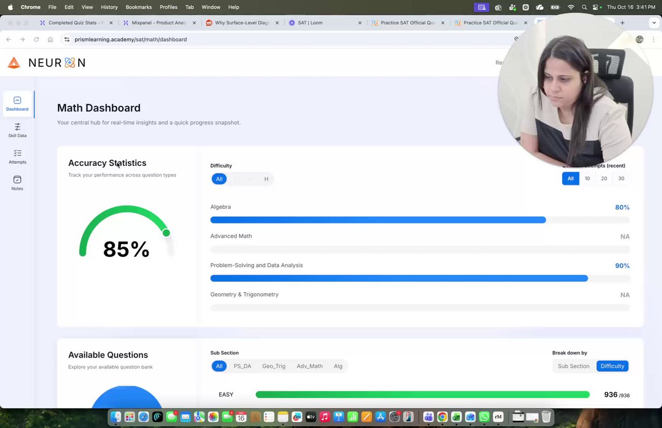
Task: Open the Chrome profile avatar
Action: [x=640, y=39]
